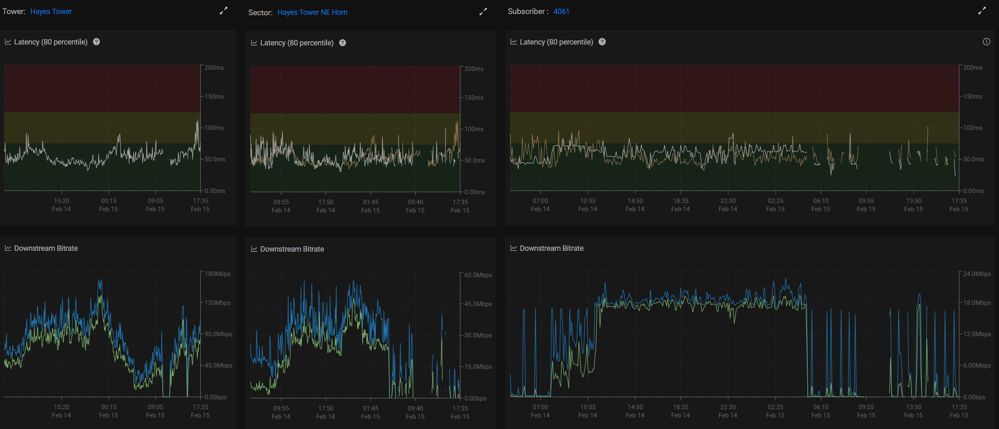Click help icon beside Sector Latency title

(x=342, y=43)
